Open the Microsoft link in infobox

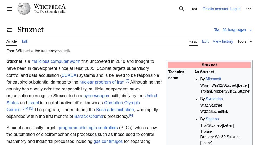(213, 79)
